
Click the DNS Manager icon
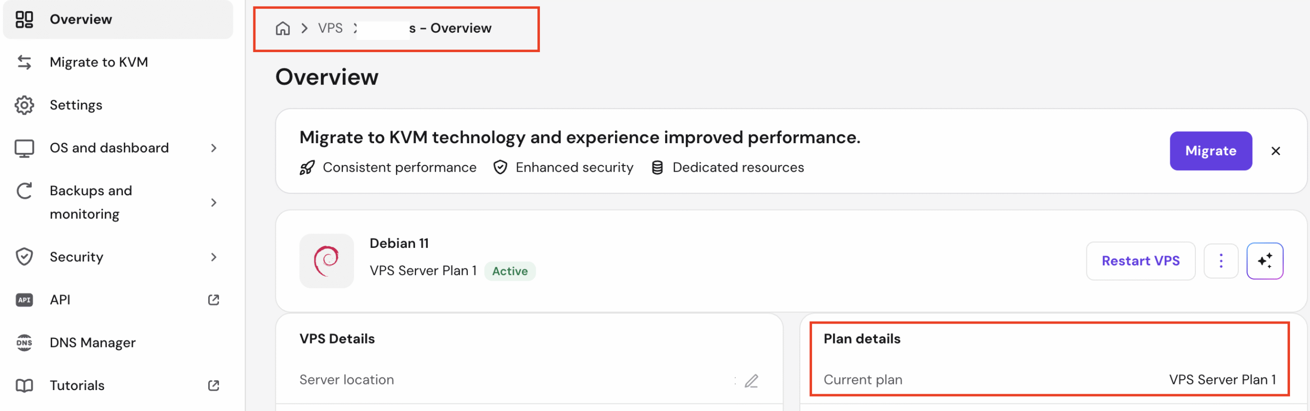[24, 343]
